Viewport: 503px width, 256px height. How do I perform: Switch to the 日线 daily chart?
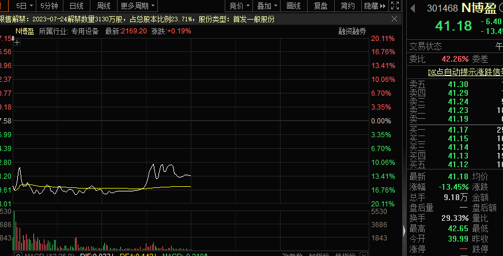[76, 6]
